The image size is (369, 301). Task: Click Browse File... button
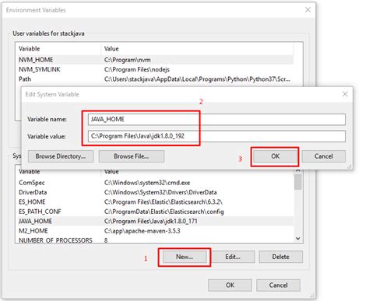click(132, 156)
